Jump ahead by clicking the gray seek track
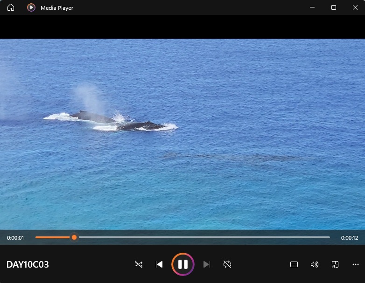Image resolution: width=365 pixels, height=283 pixels. click(210, 237)
